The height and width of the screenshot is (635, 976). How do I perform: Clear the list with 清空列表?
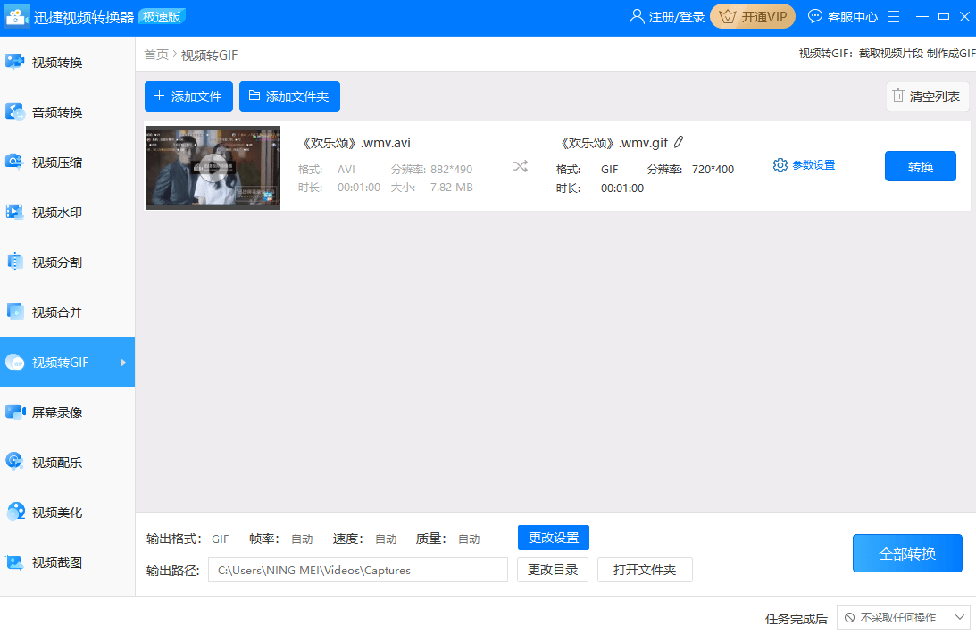928,96
